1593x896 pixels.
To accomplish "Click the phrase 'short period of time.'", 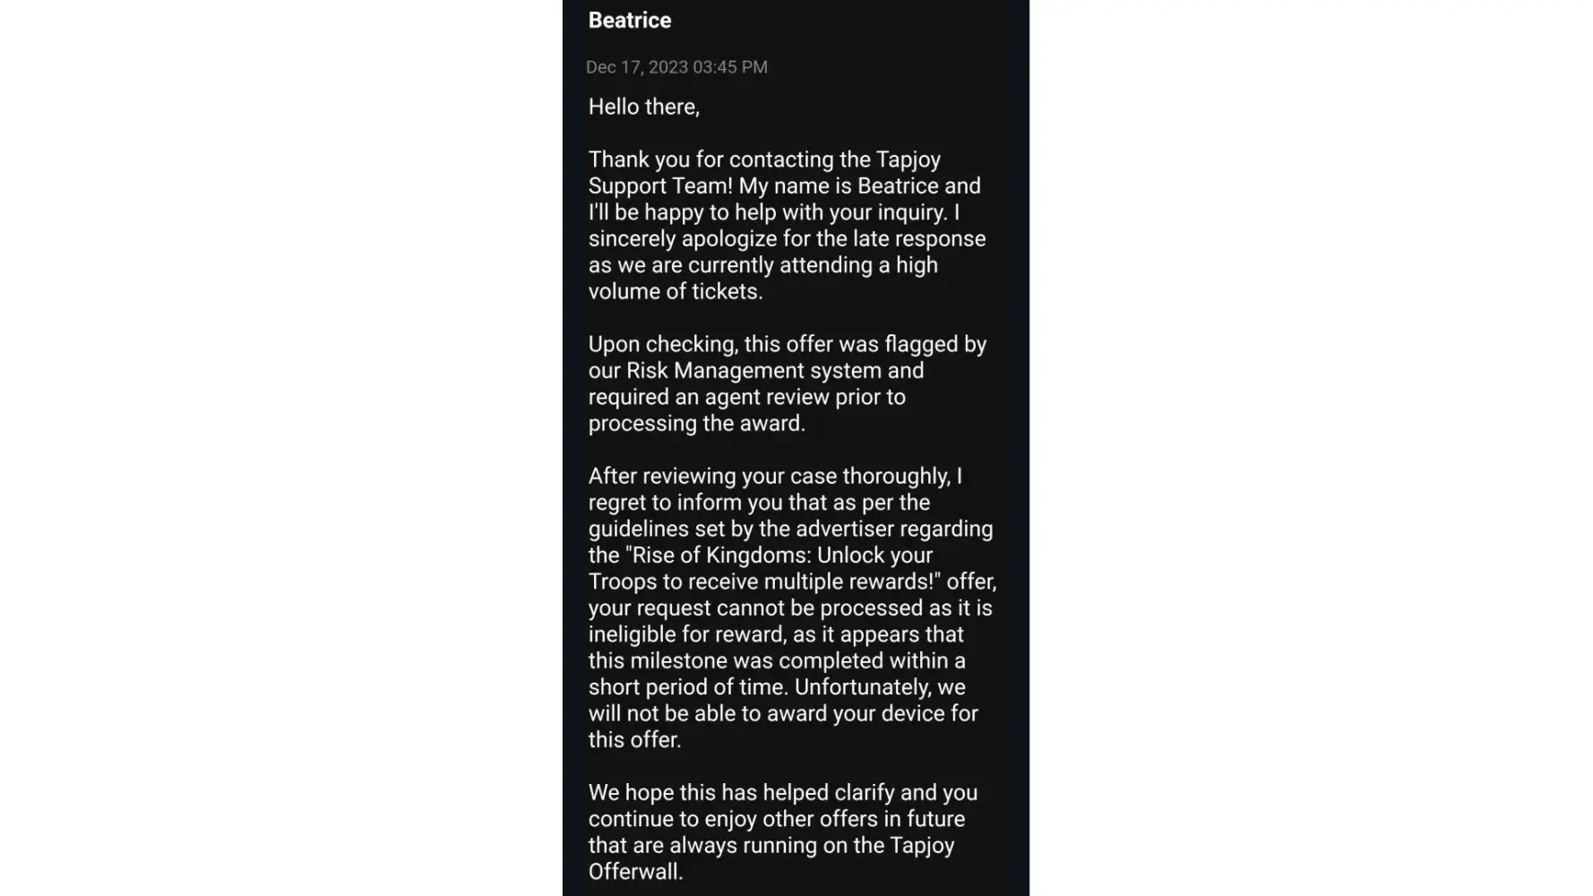I will tap(688, 687).
